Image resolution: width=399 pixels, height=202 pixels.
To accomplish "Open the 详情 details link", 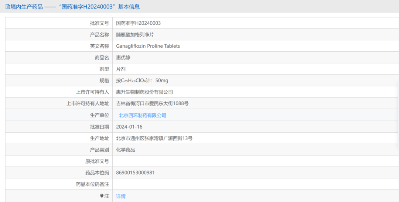I will pos(121,196).
